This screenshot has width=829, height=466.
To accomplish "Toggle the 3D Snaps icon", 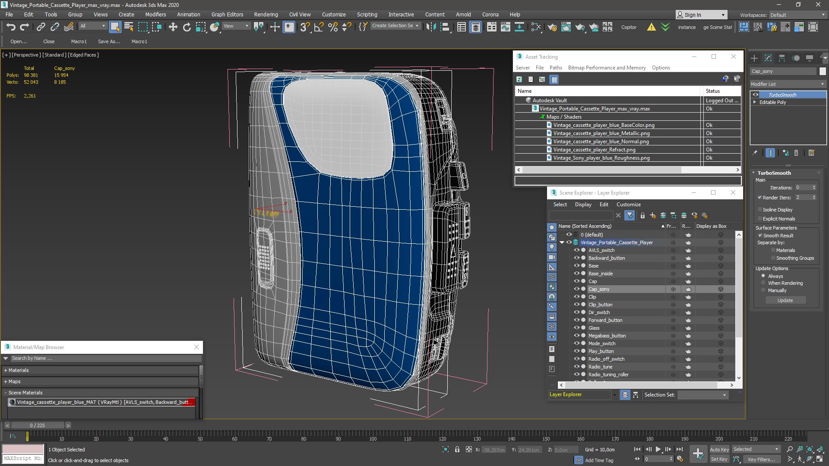I will pyautogui.click(x=305, y=27).
